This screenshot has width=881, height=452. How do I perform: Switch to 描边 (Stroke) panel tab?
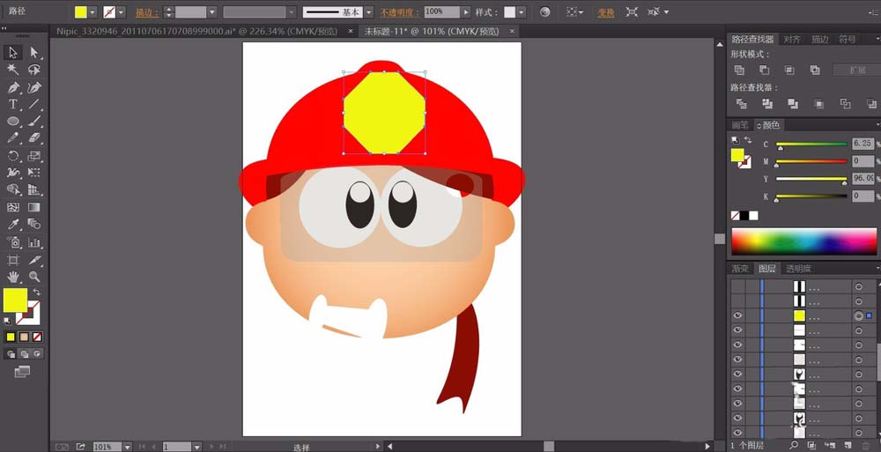point(820,40)
